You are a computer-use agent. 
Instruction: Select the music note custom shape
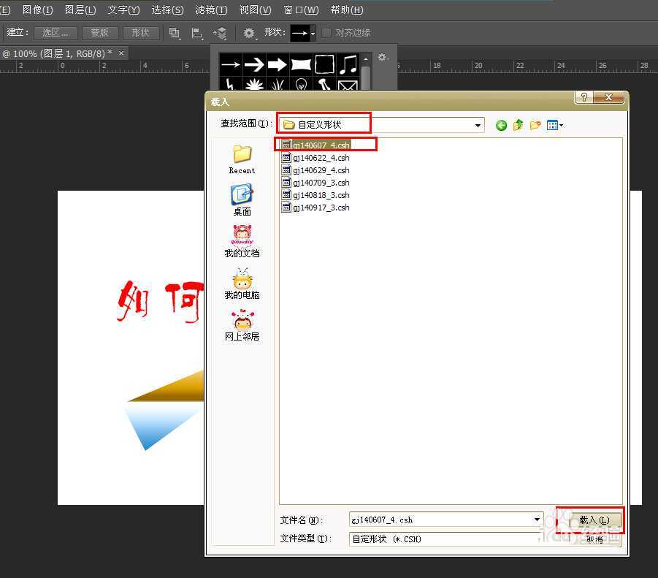coord(348,64)
